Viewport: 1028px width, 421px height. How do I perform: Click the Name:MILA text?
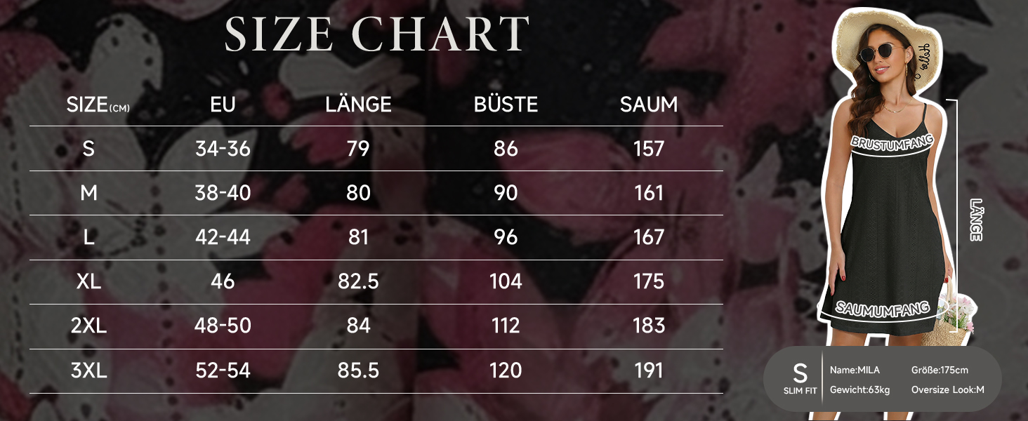[x=855, y=370]
